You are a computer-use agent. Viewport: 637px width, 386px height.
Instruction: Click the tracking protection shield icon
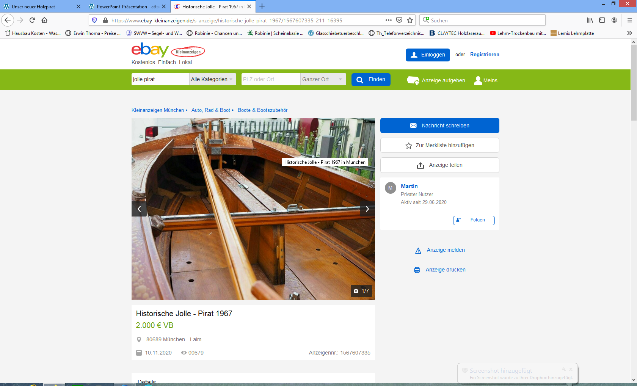[94, 20]
